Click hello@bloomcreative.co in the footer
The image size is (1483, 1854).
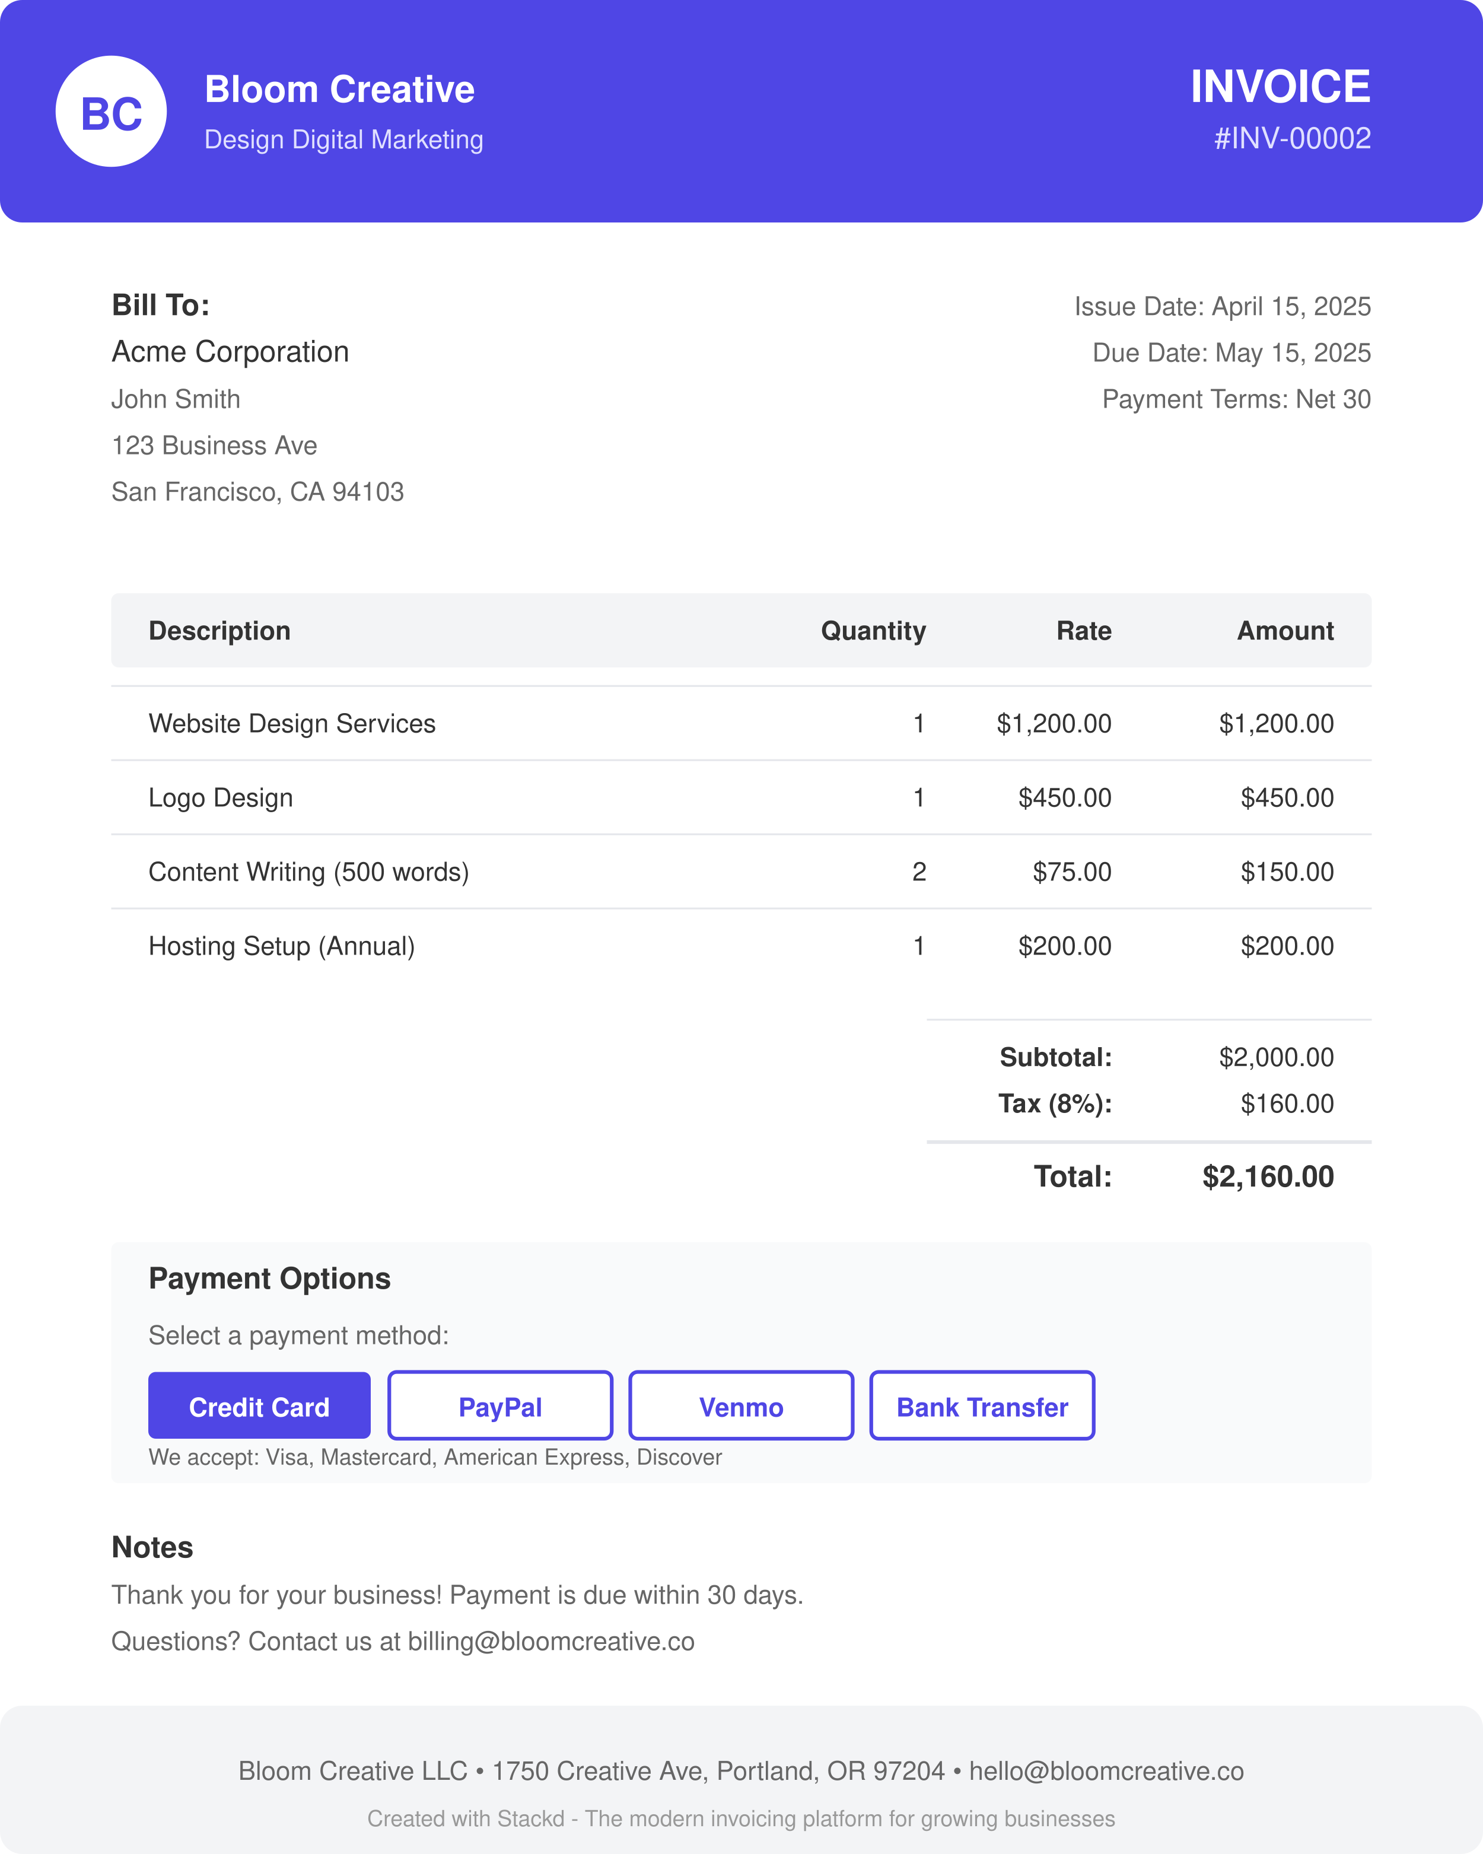pyautogui.click(x=1106, y=1770)
